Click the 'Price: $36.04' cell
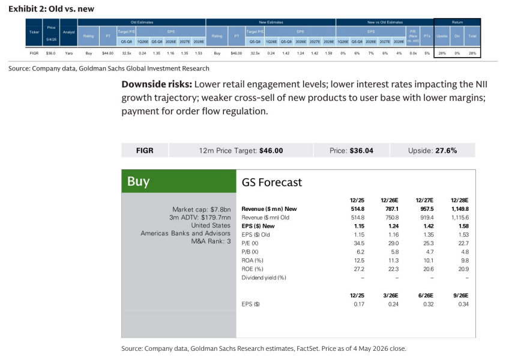Viewport: 506px width, 361px height. click(351, 151)
